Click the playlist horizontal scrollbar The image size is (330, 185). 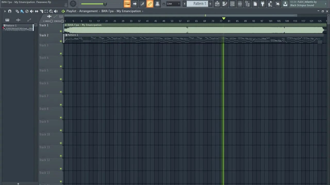coord(180,15)
